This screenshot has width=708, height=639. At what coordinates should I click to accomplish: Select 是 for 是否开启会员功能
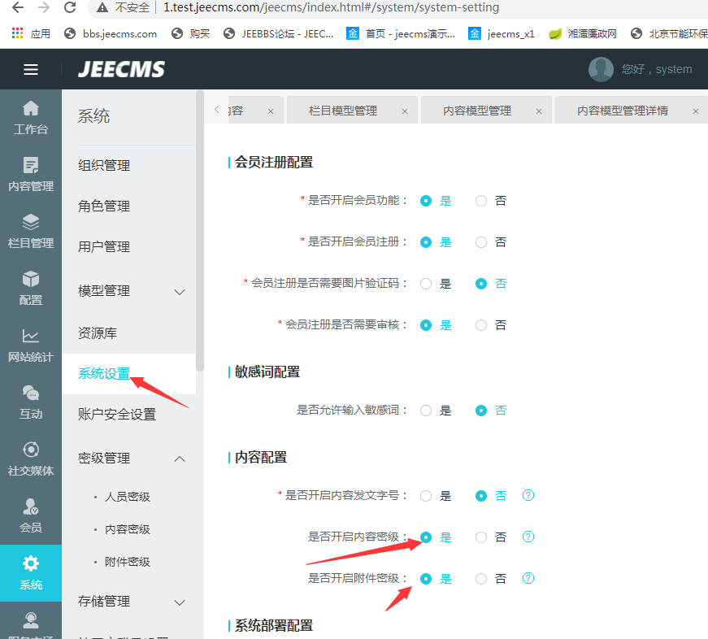pyautogui.click(x=426, y=201)
